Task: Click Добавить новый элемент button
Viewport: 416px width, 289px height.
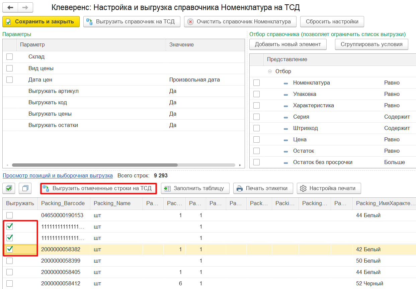Action: tap(288, 44)
